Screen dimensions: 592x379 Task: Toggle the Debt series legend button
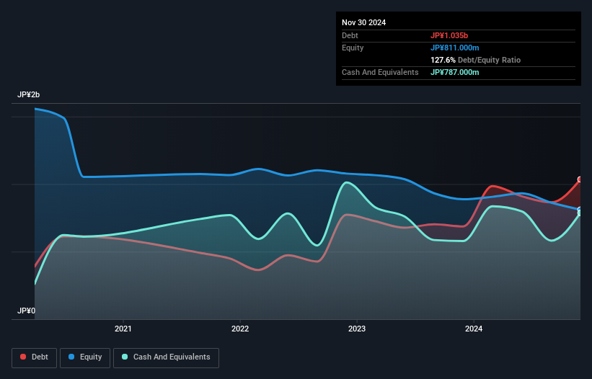click(35, 357)
